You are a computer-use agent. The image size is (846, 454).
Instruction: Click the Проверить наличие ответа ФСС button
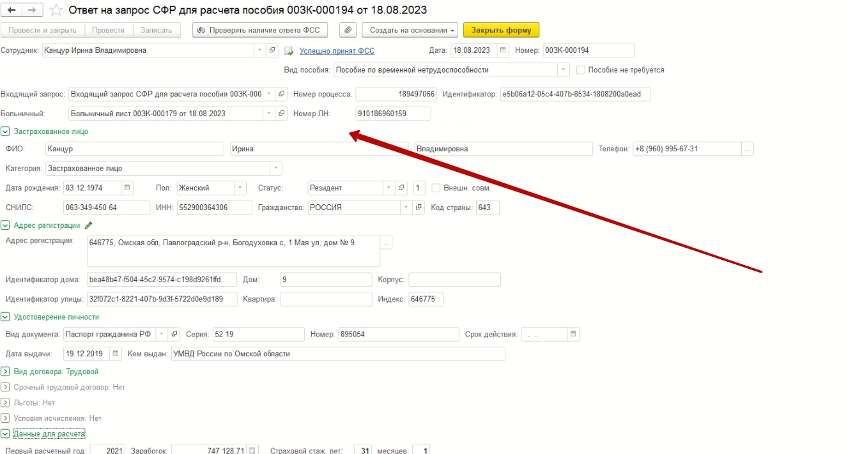coord(260,30)
